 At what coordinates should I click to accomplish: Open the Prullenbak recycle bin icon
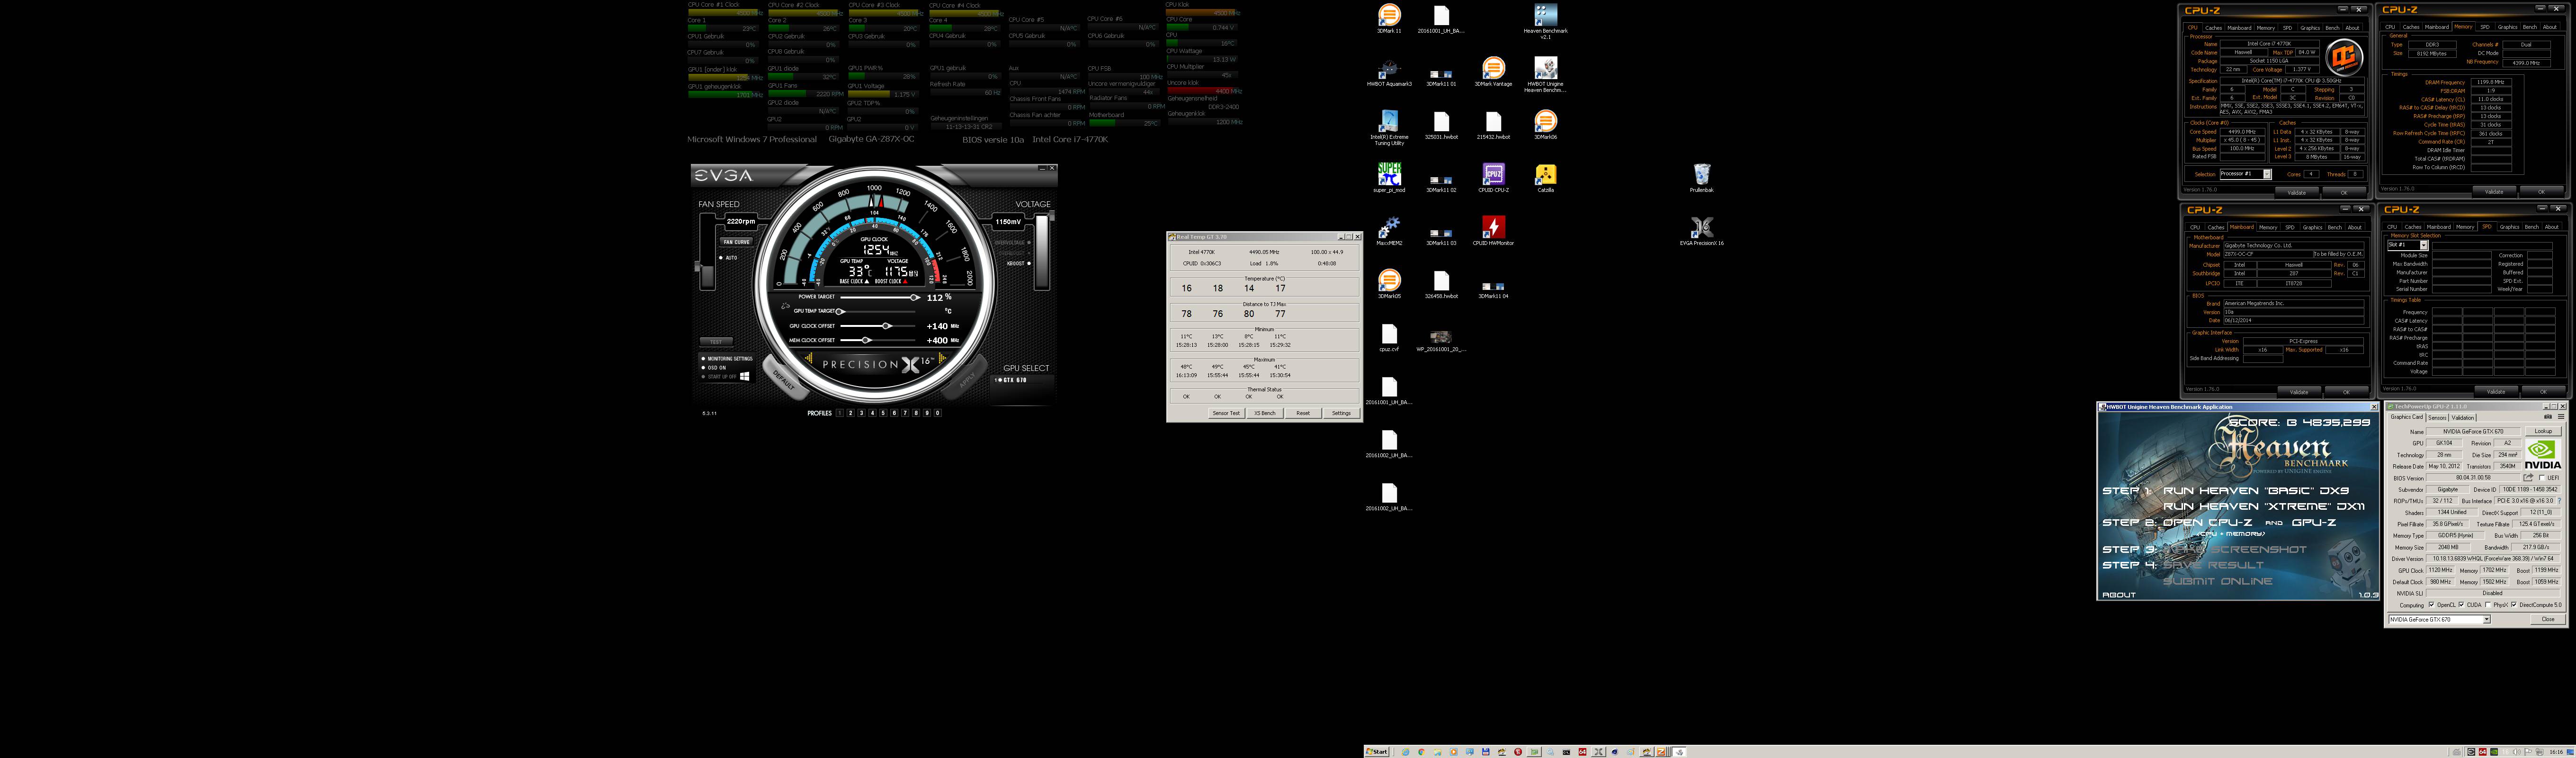pyautogui.click(x=1701, y=178)
